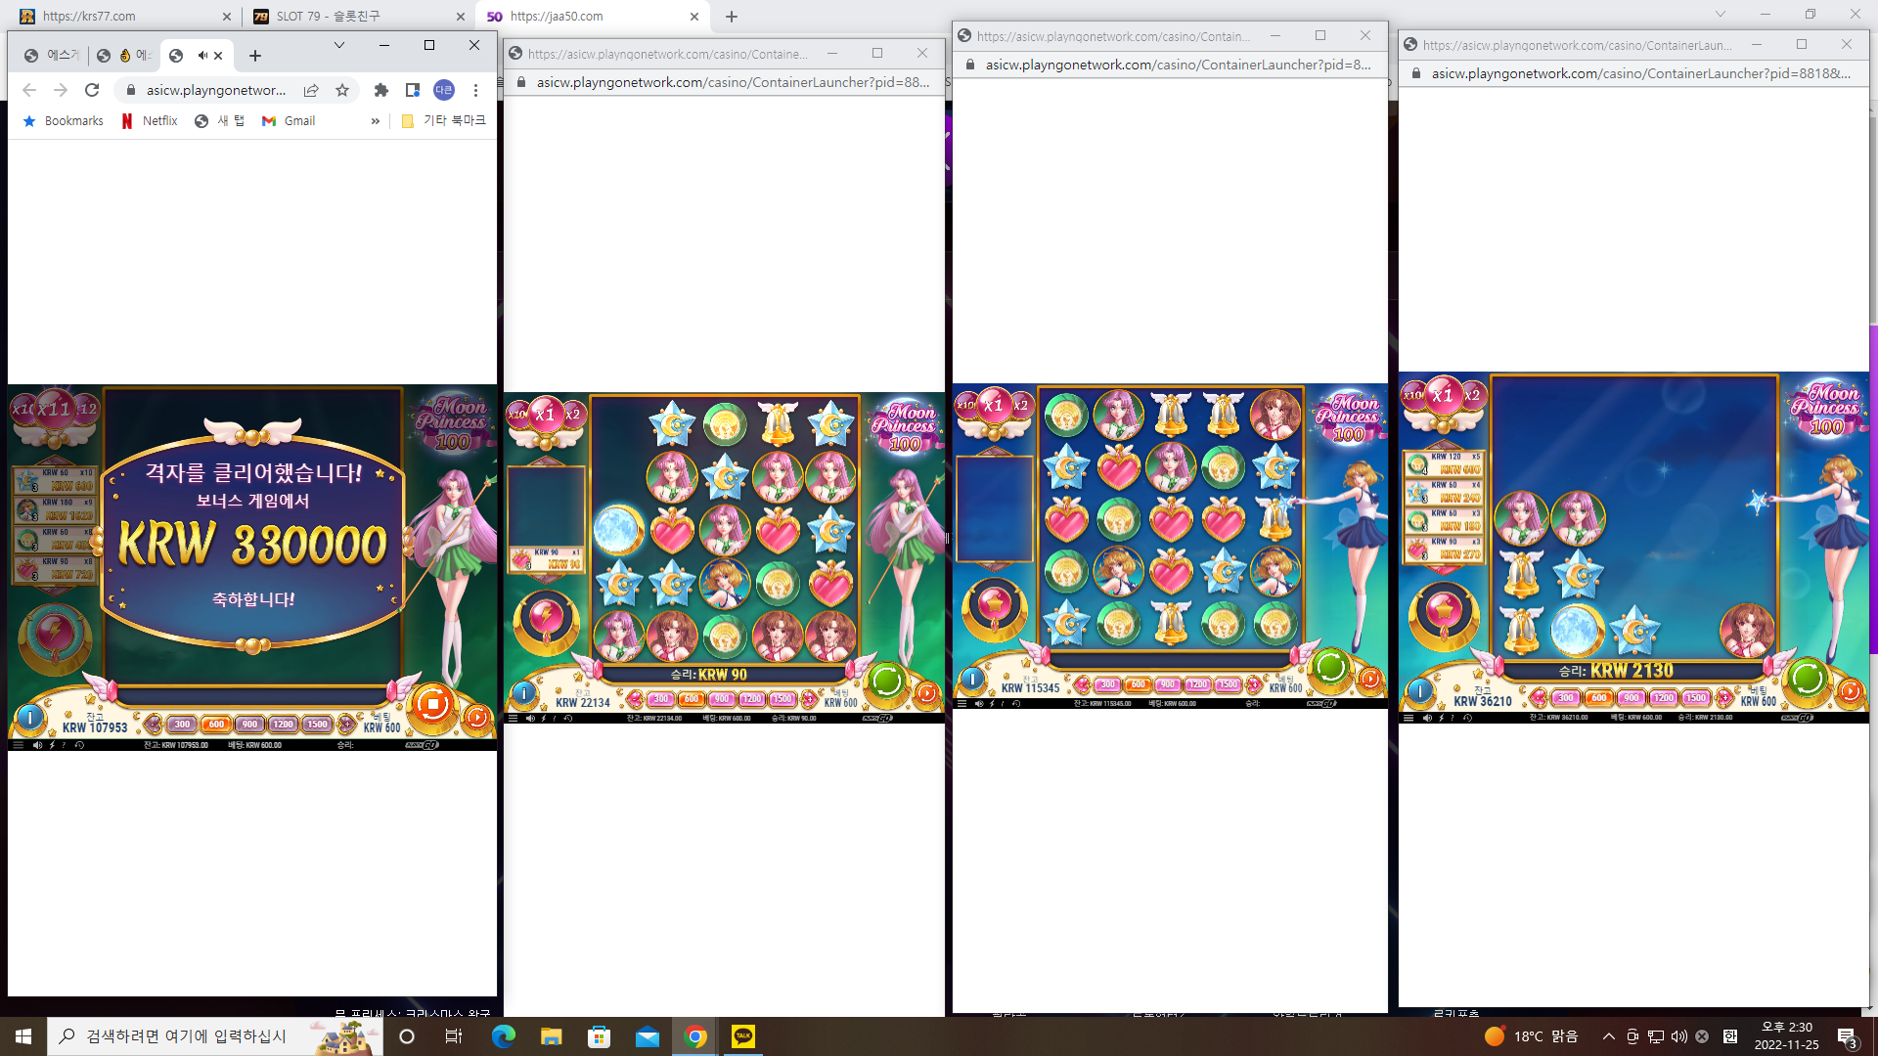Spin the reels in the KRW 22134 game
1878x1056 pixels.
[x=887, y=680]
